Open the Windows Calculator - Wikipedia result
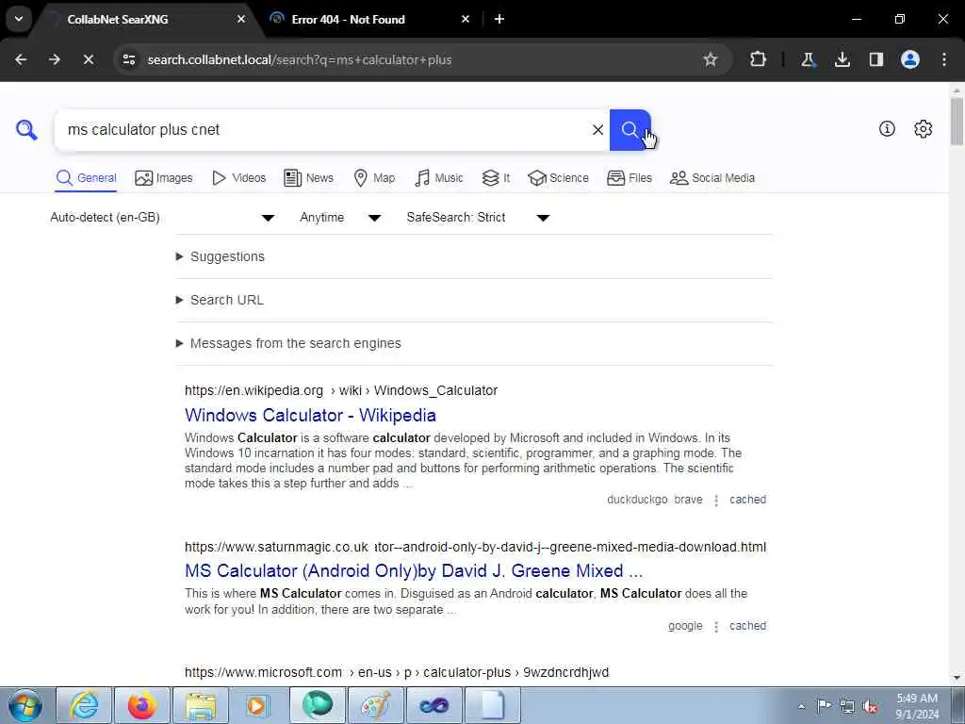 pos(310,415)
